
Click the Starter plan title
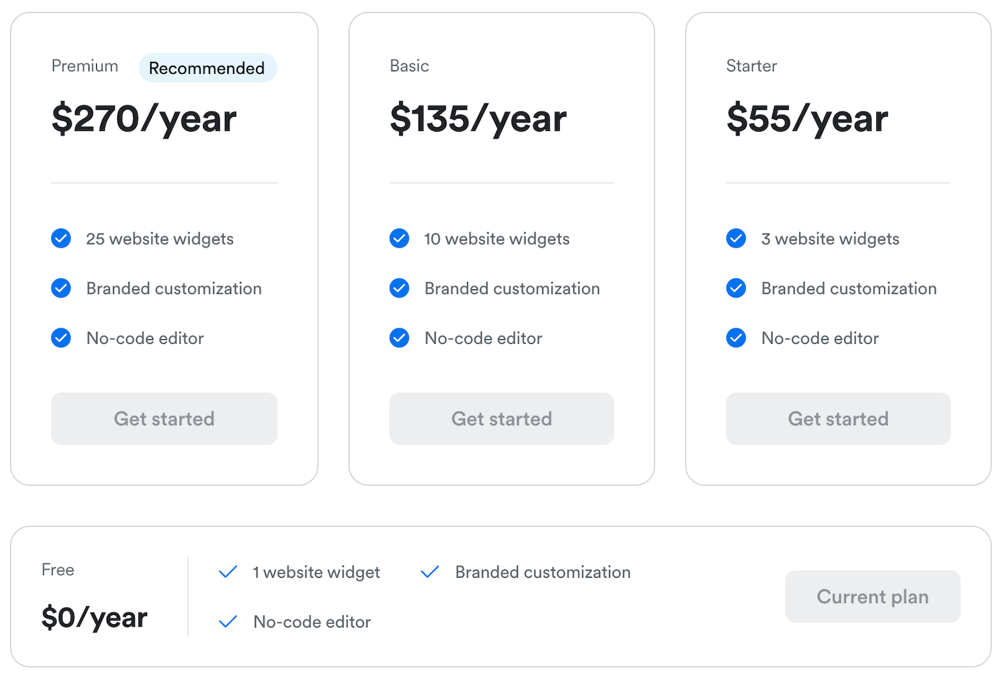coord(751,66)
